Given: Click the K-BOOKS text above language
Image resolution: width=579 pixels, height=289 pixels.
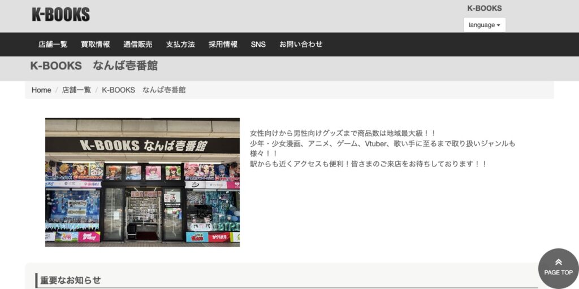Looking at the screenshot, I should pyautogui.click(x=485, y=8).
